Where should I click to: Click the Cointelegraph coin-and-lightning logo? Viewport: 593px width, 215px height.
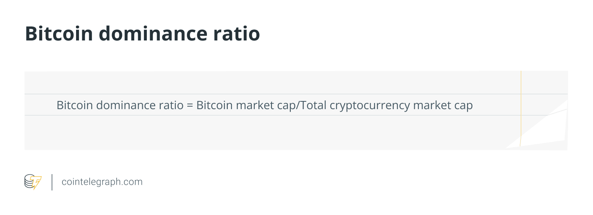(33, 182)
